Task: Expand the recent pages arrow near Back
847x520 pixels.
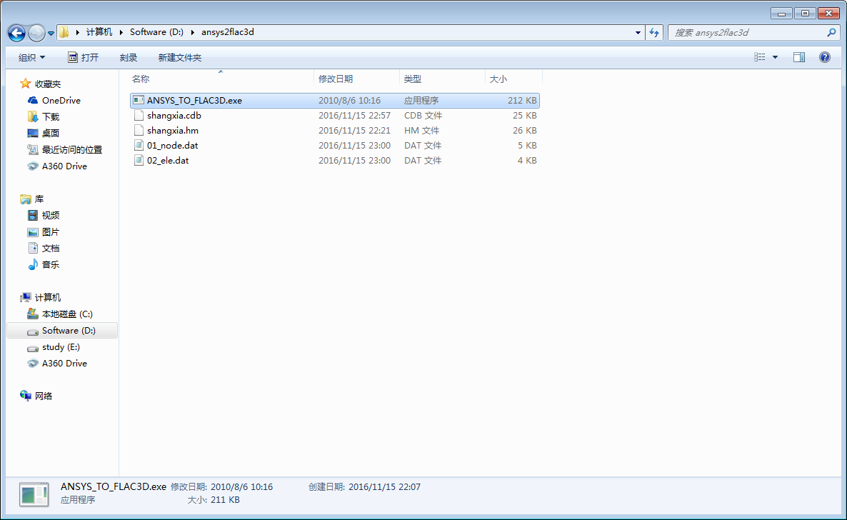Action: (51, 34)
